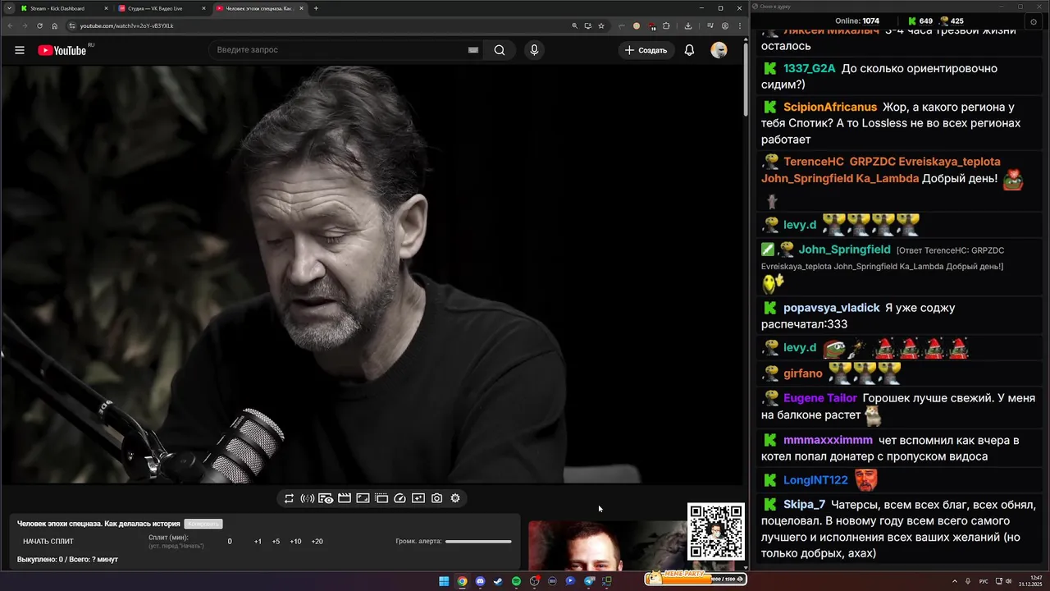Open the YouTube hamburger guide menu

(20, 50)
